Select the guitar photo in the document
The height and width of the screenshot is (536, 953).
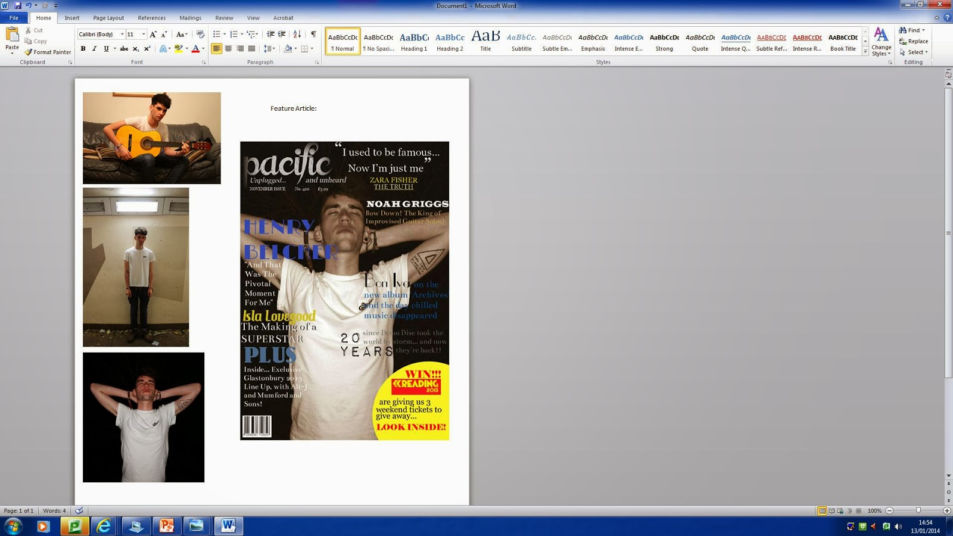(151, 137)
